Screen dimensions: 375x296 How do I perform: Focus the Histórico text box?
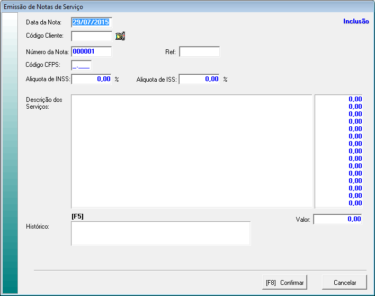[x=160, y=233]
